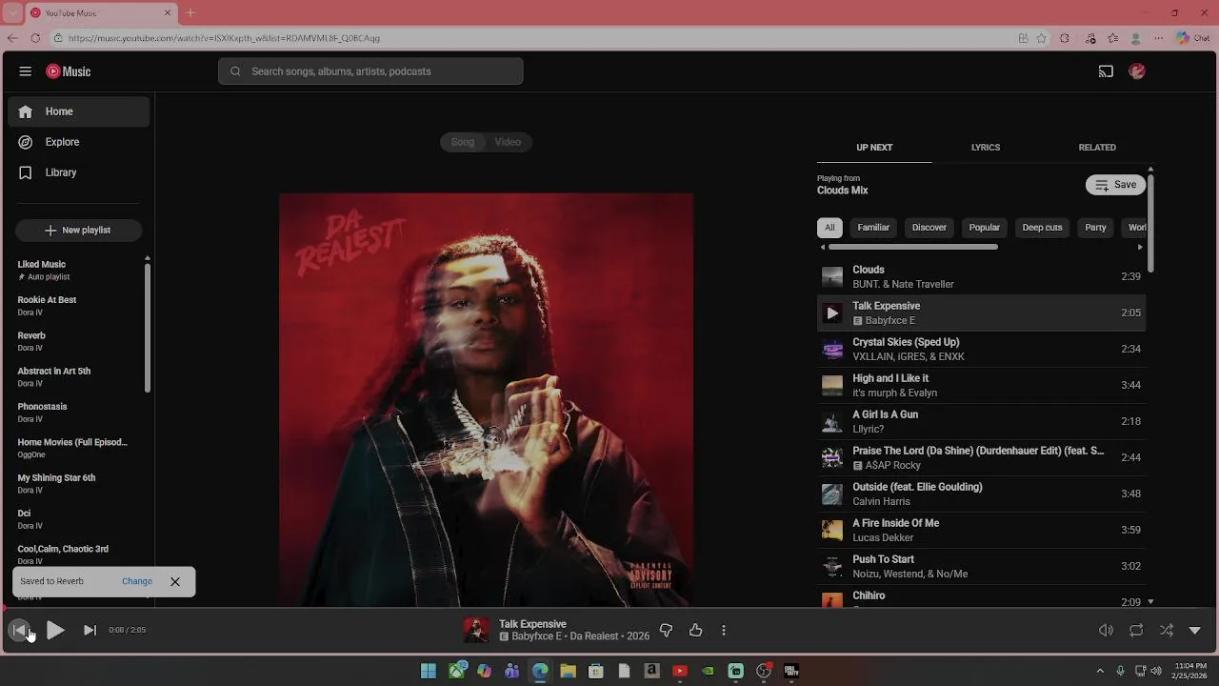This screenshot has height=686, width=1219.
Task: Go to Explore in sidebar
Action: [x=79, y=142]
